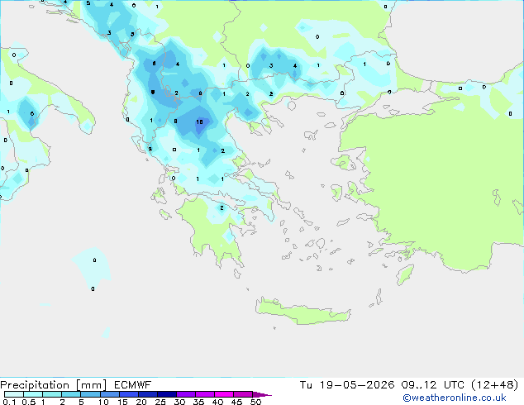Click the 0.5 to 1 mm legend swatch
The width and height of the screenshot is (524, 405).
point(33,394)
